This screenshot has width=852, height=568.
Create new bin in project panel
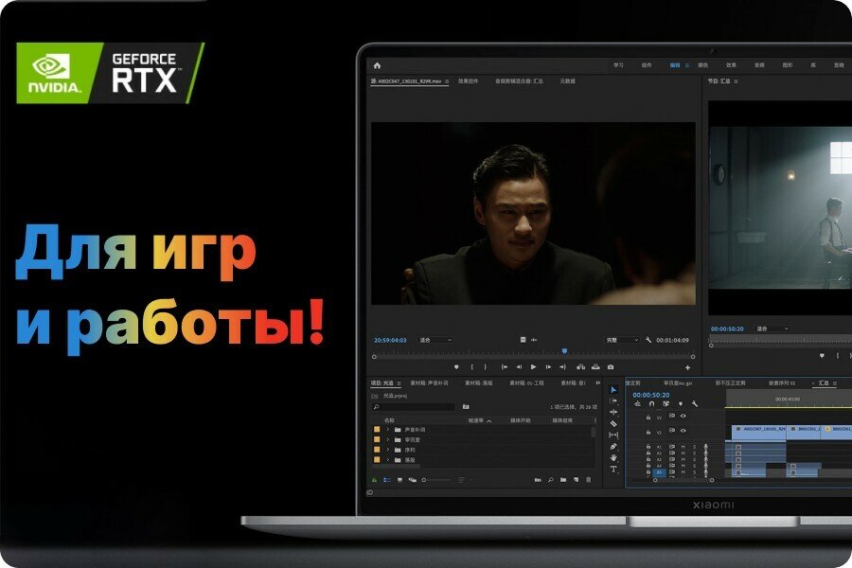(x=563, y=480)
